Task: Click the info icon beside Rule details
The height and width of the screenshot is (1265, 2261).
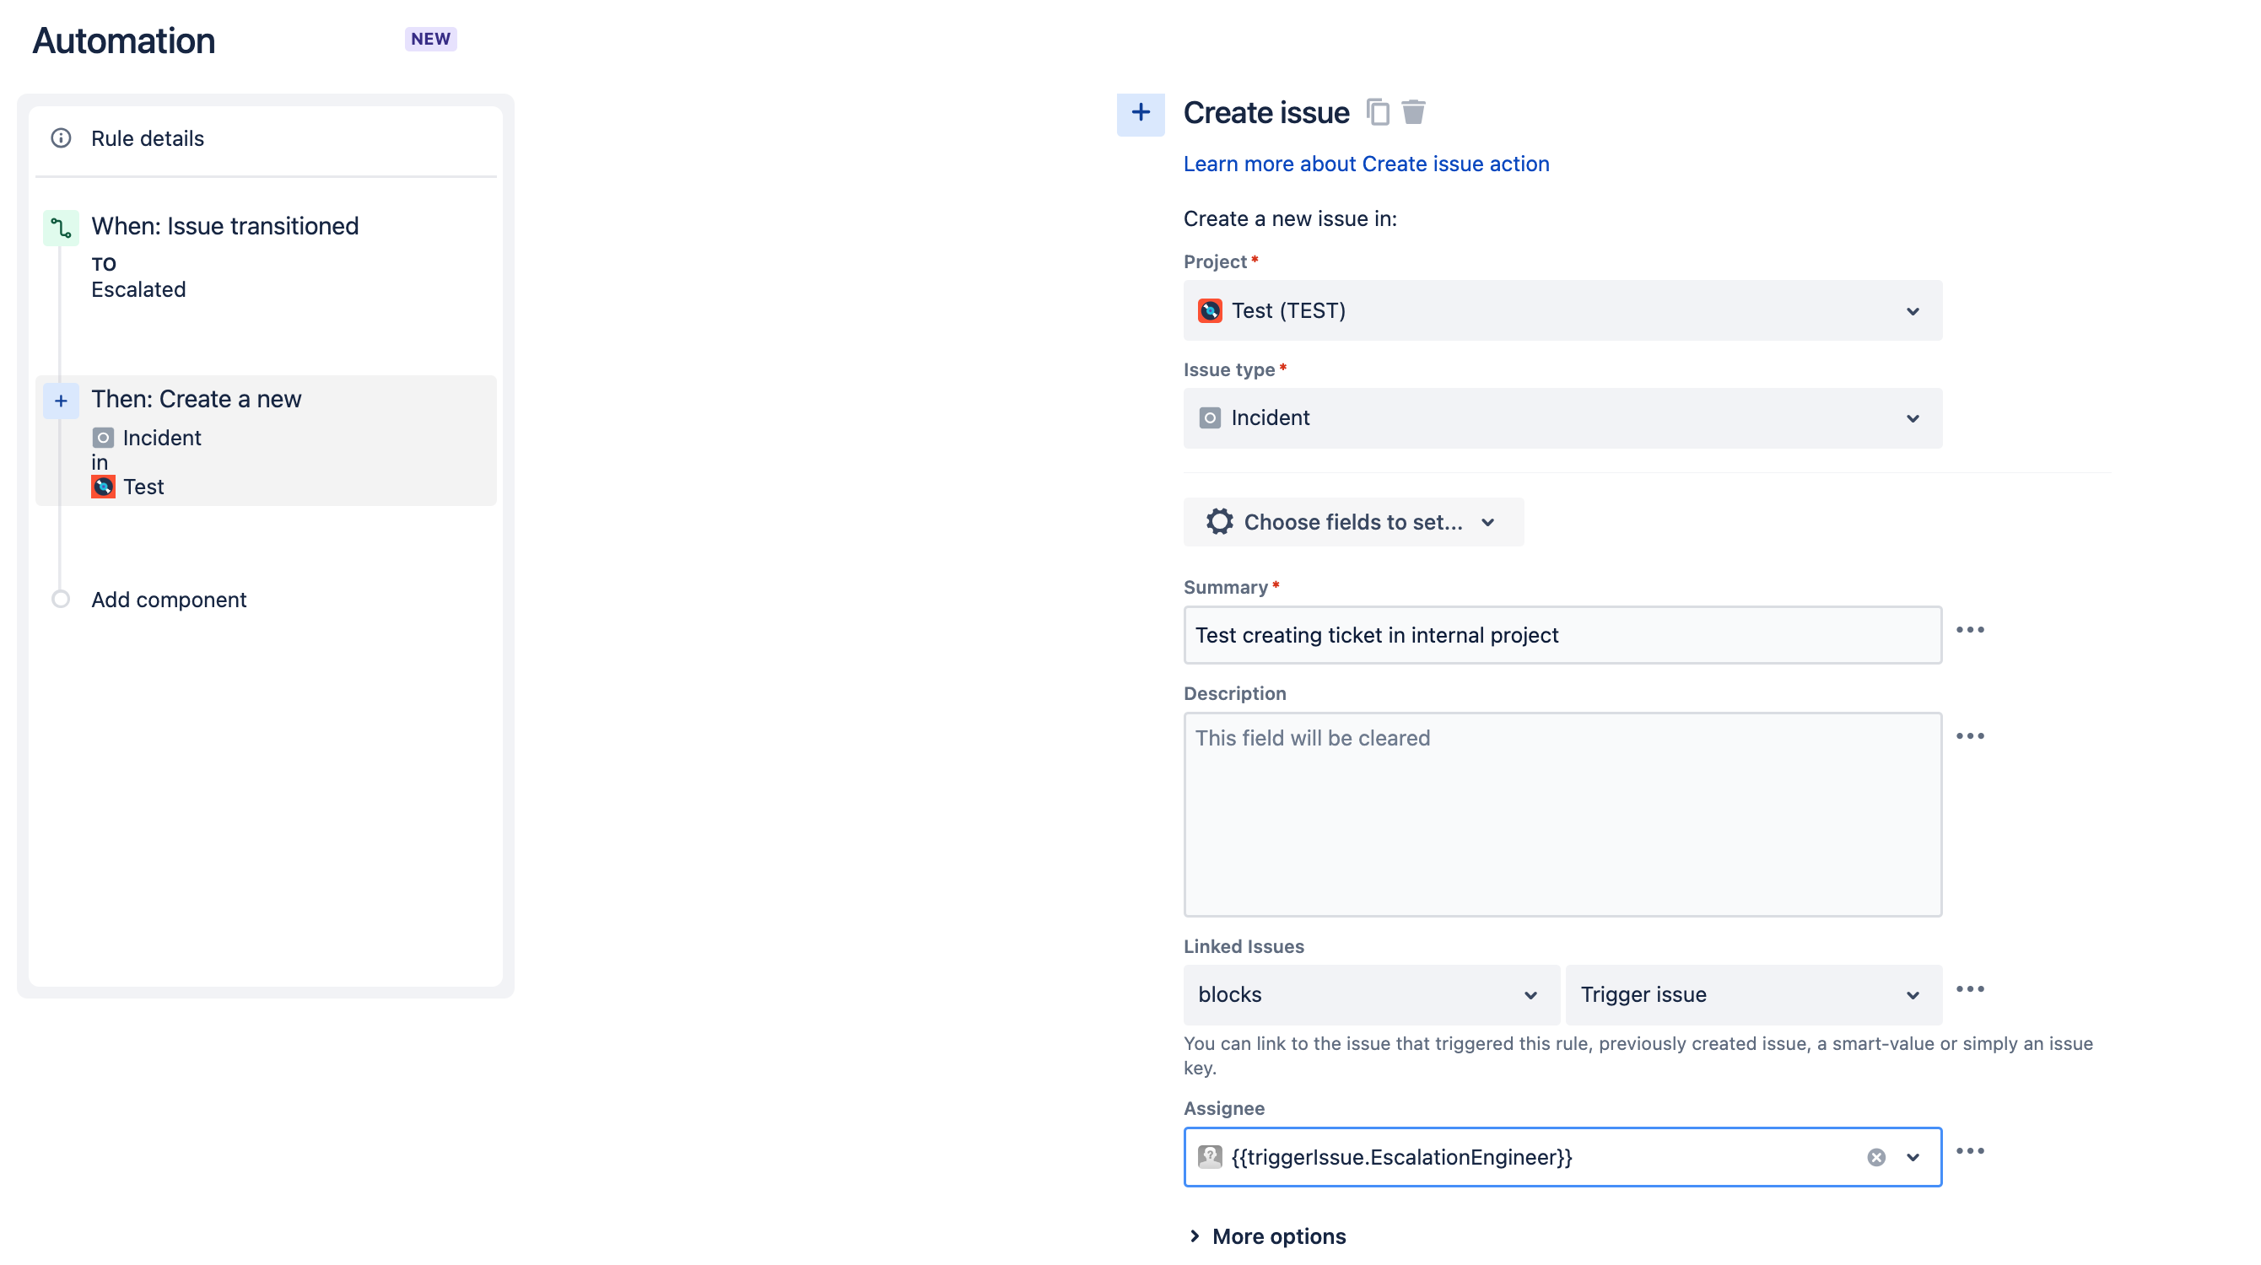Action: click(61, 138)
